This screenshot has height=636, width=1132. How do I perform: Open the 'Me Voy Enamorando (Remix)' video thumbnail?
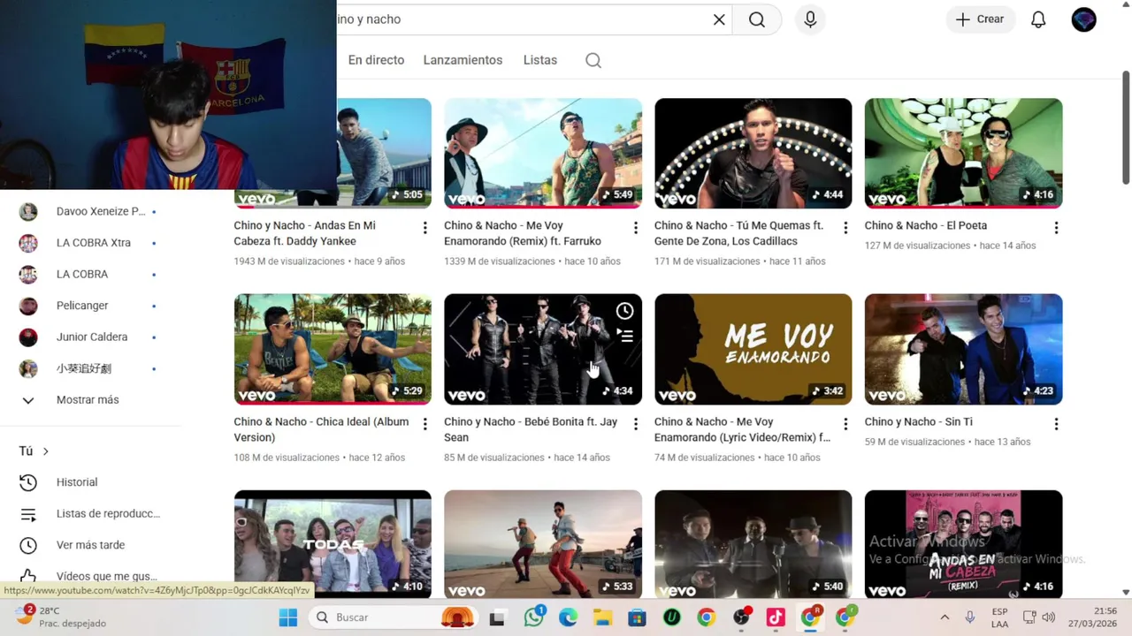[x=543, y=154]
